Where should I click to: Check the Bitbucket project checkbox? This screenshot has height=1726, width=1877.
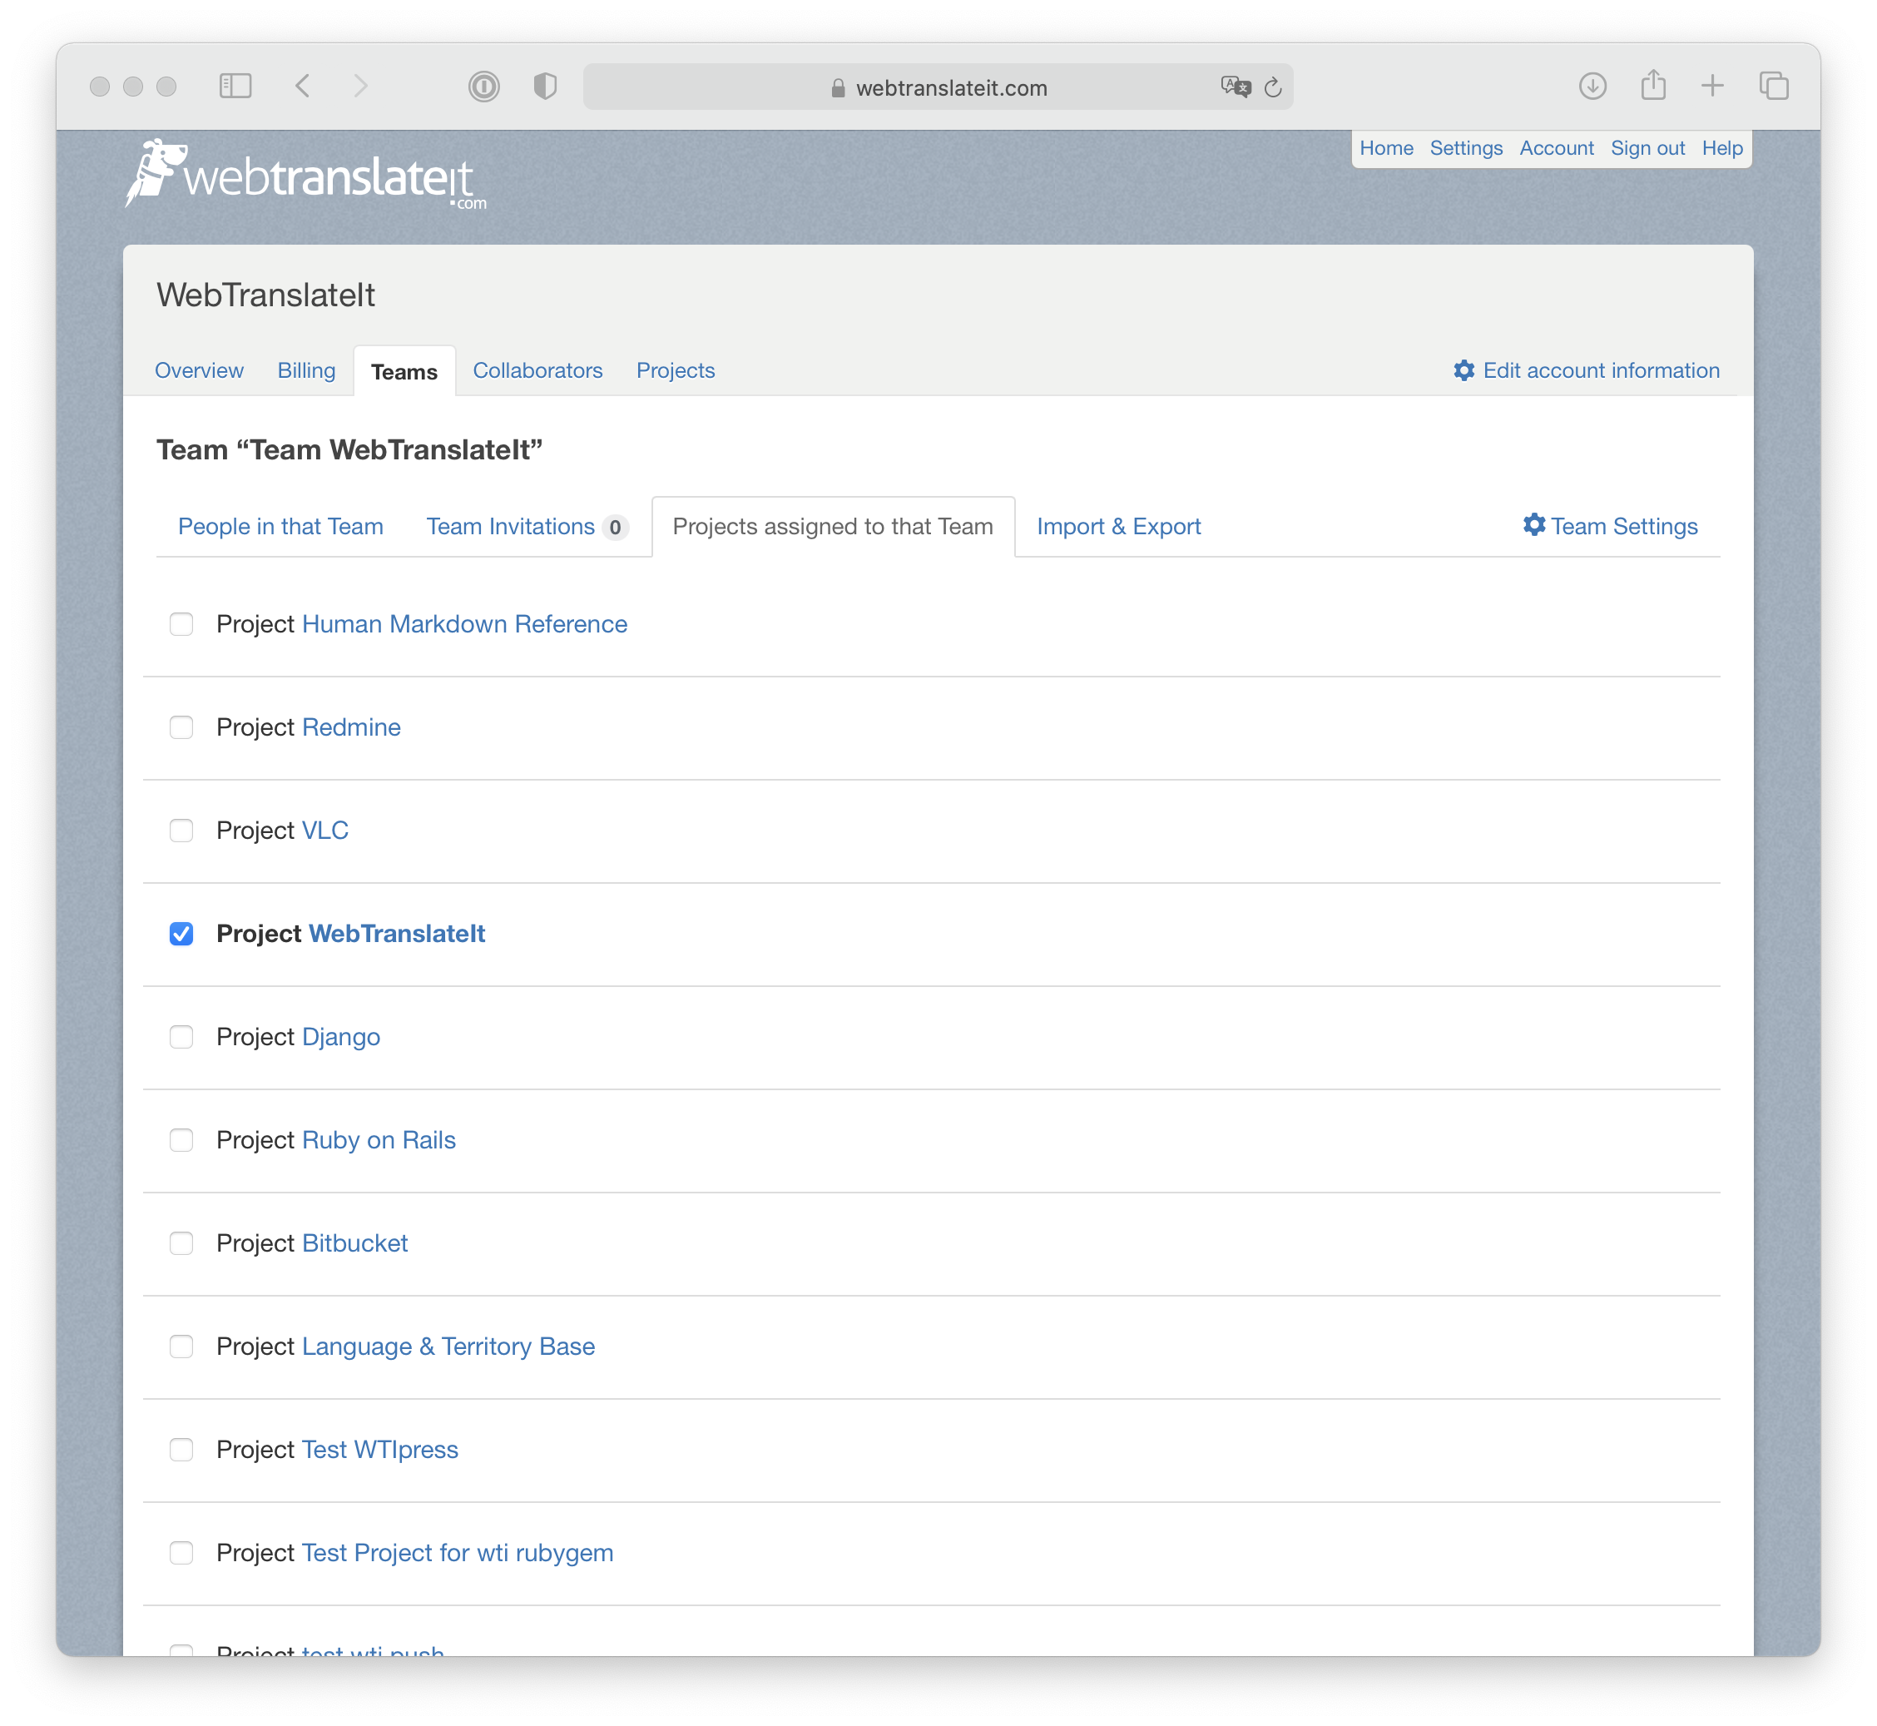181,1243
